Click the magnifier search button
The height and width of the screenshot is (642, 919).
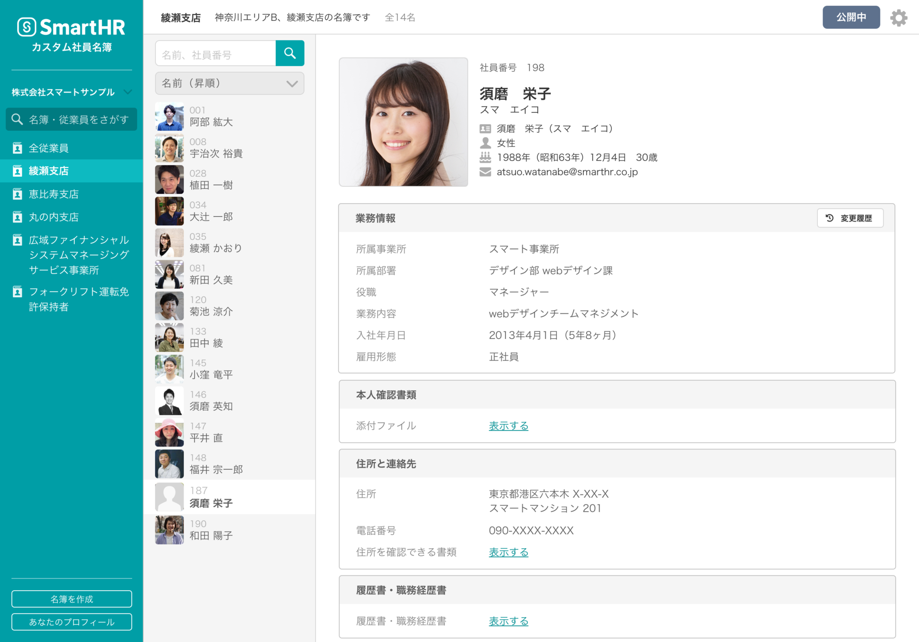click(290, 53)
